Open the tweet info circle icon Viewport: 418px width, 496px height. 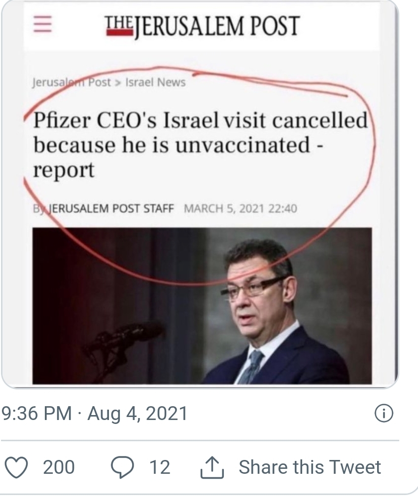click(384, 413)
